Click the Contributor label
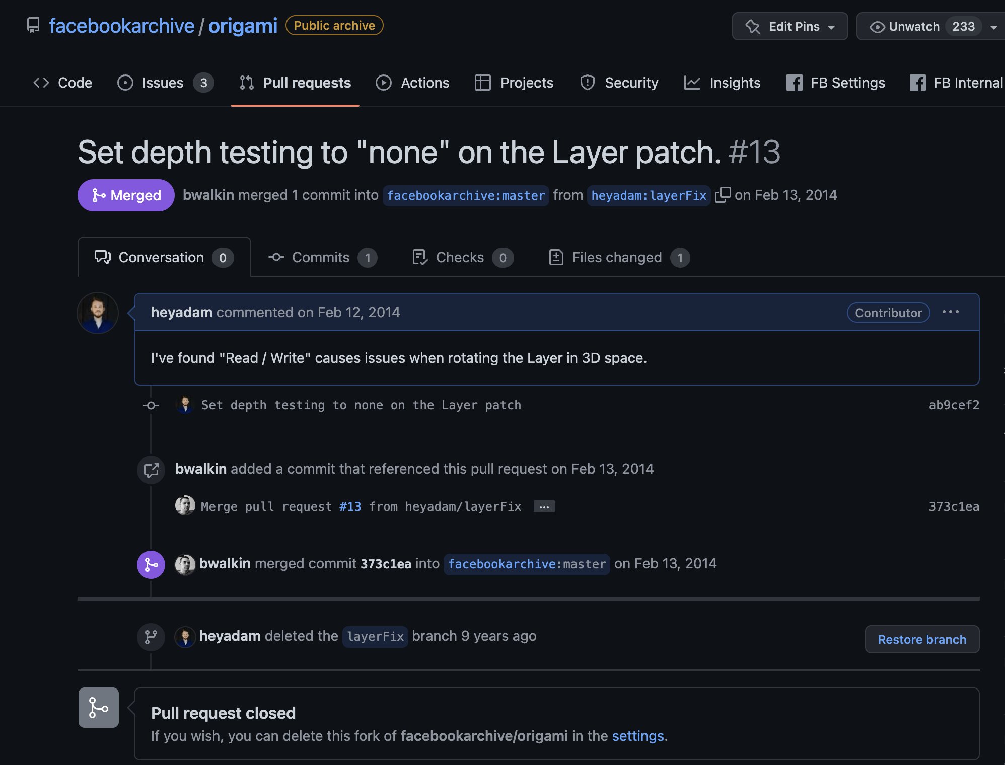Screen dimensions: 1005x765 889,313
